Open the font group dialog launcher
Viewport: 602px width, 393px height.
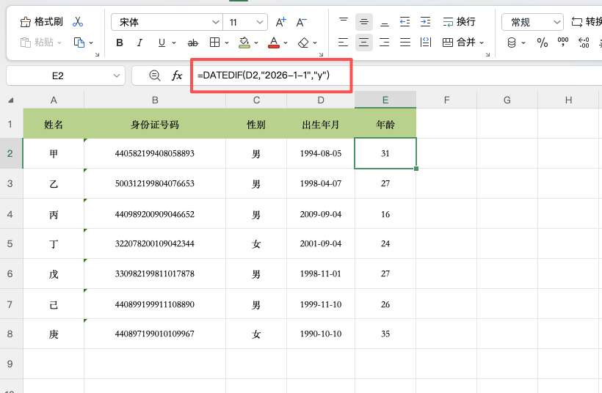point(321,54)
